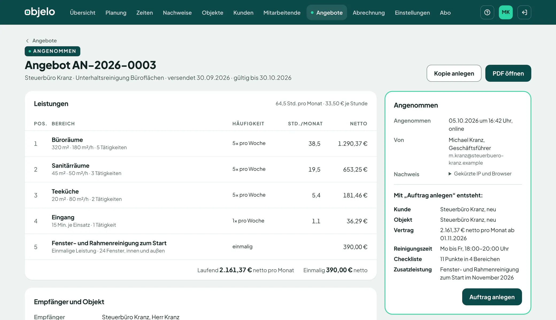This screenshot has width=556, height=320.
Task: Go to objelo logo home
Action: pos(40,12)
